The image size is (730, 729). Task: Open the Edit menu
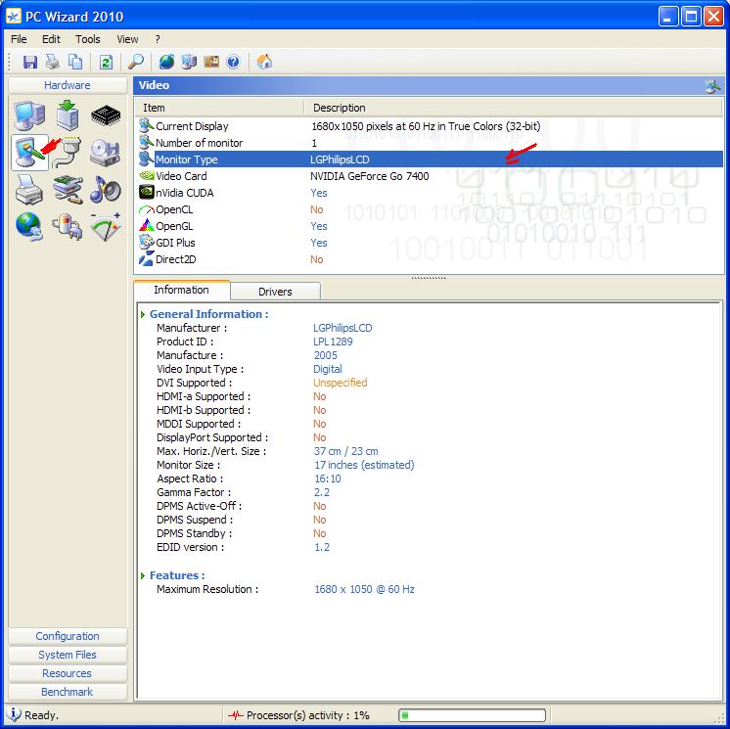(51, 39)
